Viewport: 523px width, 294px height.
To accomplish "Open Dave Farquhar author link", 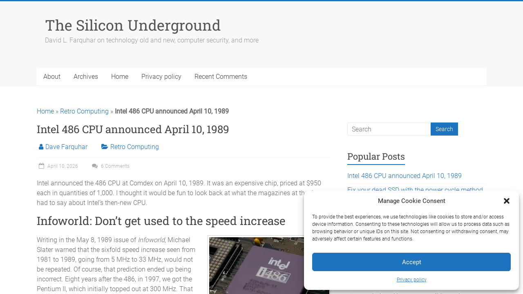I will 66,147.
